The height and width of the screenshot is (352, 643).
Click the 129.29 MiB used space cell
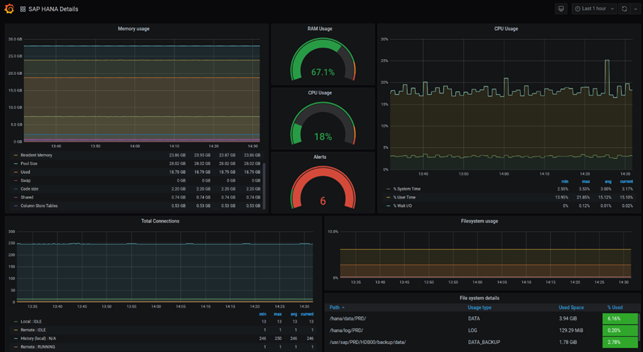[572, 330]
